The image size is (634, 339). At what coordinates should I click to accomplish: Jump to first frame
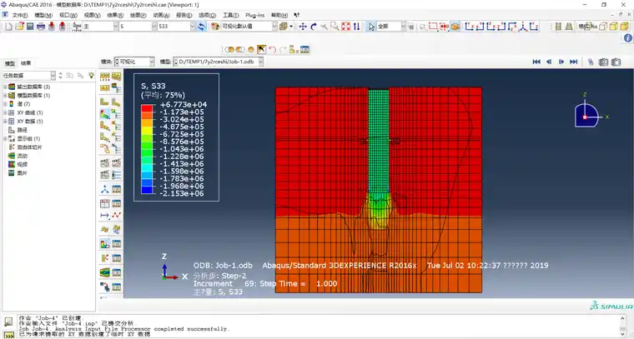pyautogui.click(x=536, y=62)
